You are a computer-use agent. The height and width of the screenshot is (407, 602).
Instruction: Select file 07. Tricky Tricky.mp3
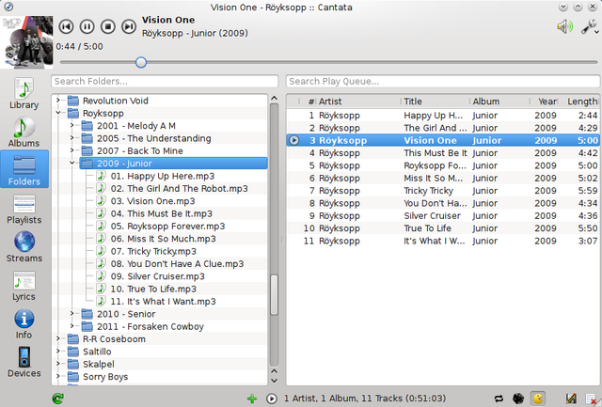point(153,251)
